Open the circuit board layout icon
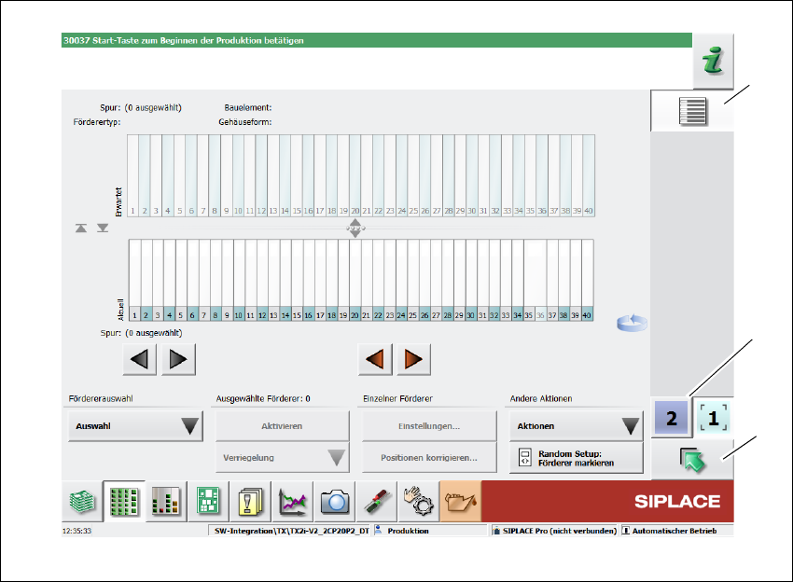 [208, 501]
